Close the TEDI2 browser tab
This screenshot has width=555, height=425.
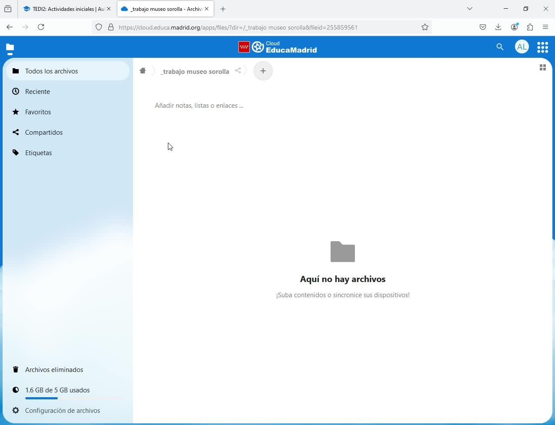tap(109, 9)
